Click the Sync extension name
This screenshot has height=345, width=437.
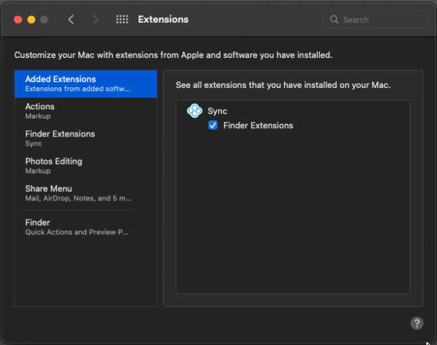(218, 111)
